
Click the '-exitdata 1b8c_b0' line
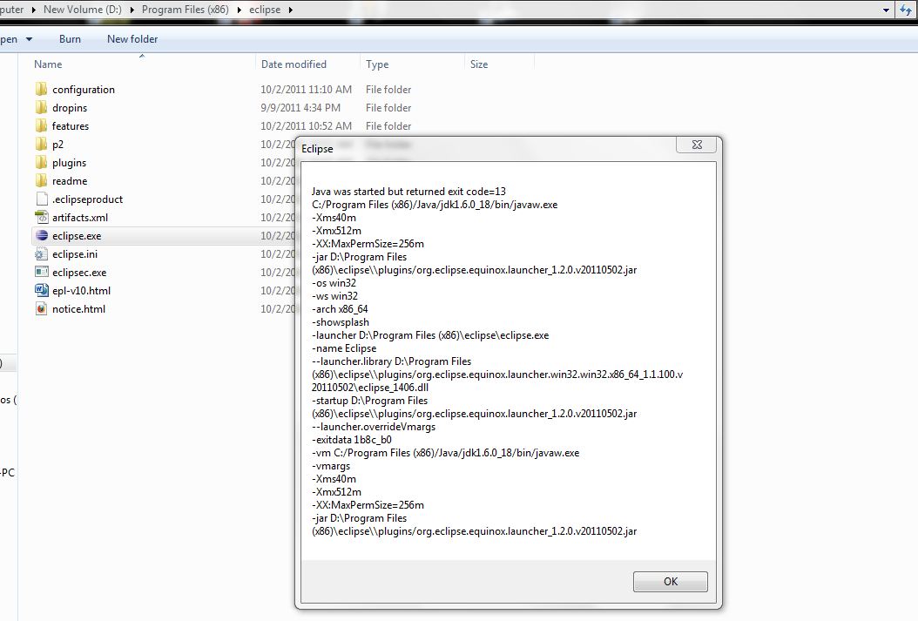(x=352, y=440)
